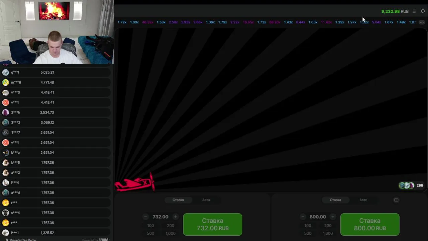Image resolution: width=428 pixels, height=241 pixels.
Task: Click the avatar of player l***4
Action: coord(6,183)
